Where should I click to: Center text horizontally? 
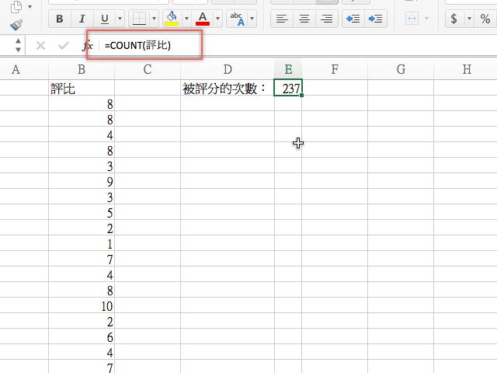tap(304, 19)
